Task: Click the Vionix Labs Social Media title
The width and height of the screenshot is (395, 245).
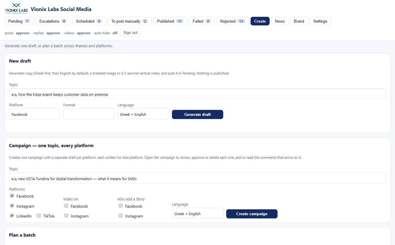Action: point(61,9)
